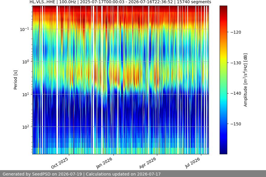The width and height of the screenshot is (266, 177).
Task: Click the dark red top of colorbar
Action: (223, 7)
